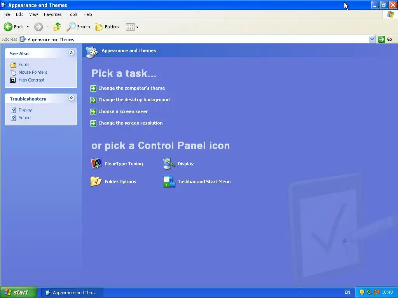The image size is (398, 298).
Task: Click the green Go arrow button
Action: pyautogui.click(x=382, y=39)
